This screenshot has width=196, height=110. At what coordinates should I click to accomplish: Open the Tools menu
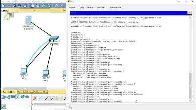click(x=28, y=2)
